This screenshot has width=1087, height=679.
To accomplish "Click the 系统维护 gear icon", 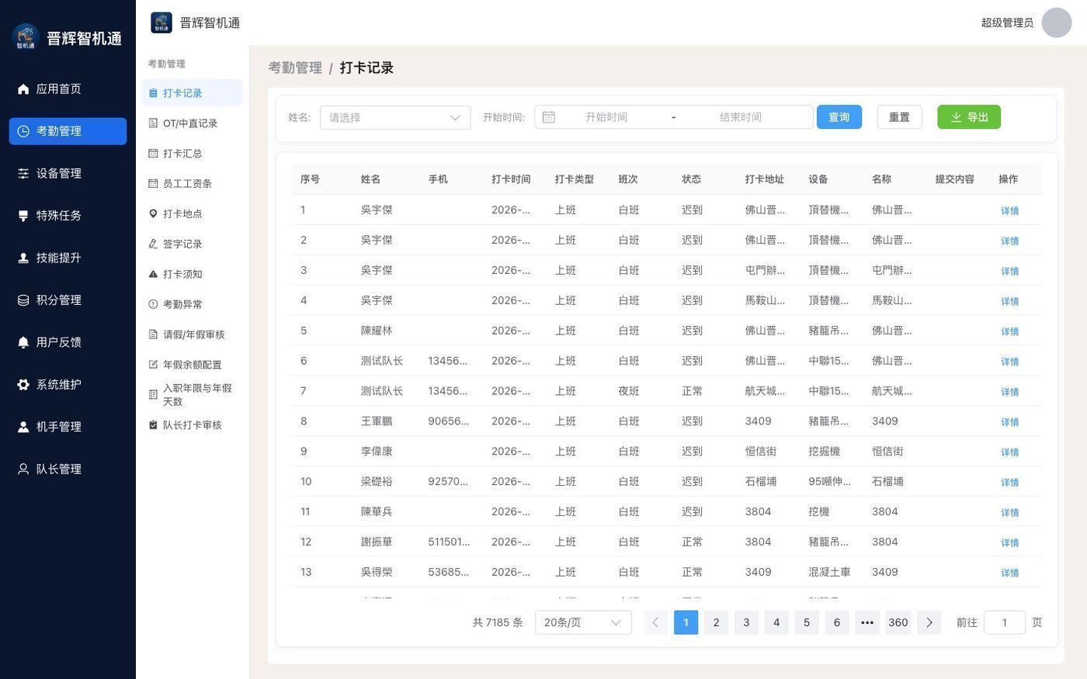I will 23,385.
